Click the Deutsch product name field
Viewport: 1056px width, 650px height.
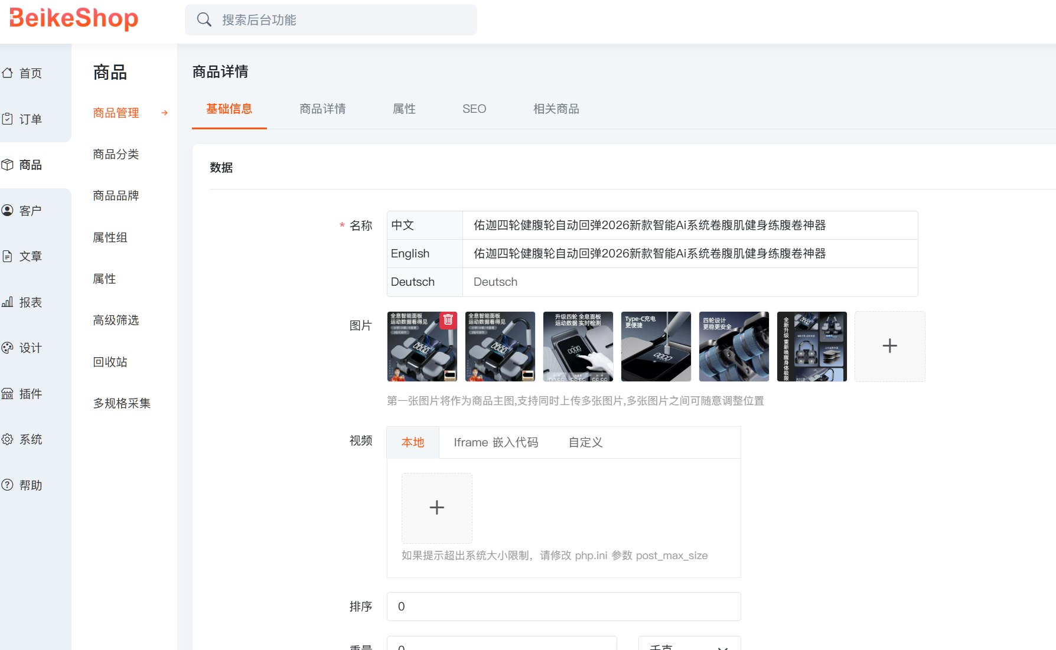[690, 282]
